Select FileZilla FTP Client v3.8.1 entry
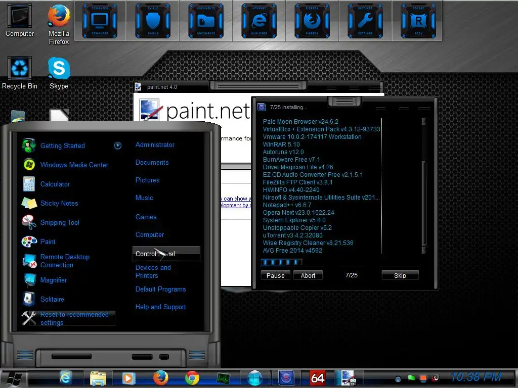 [297, 182]
